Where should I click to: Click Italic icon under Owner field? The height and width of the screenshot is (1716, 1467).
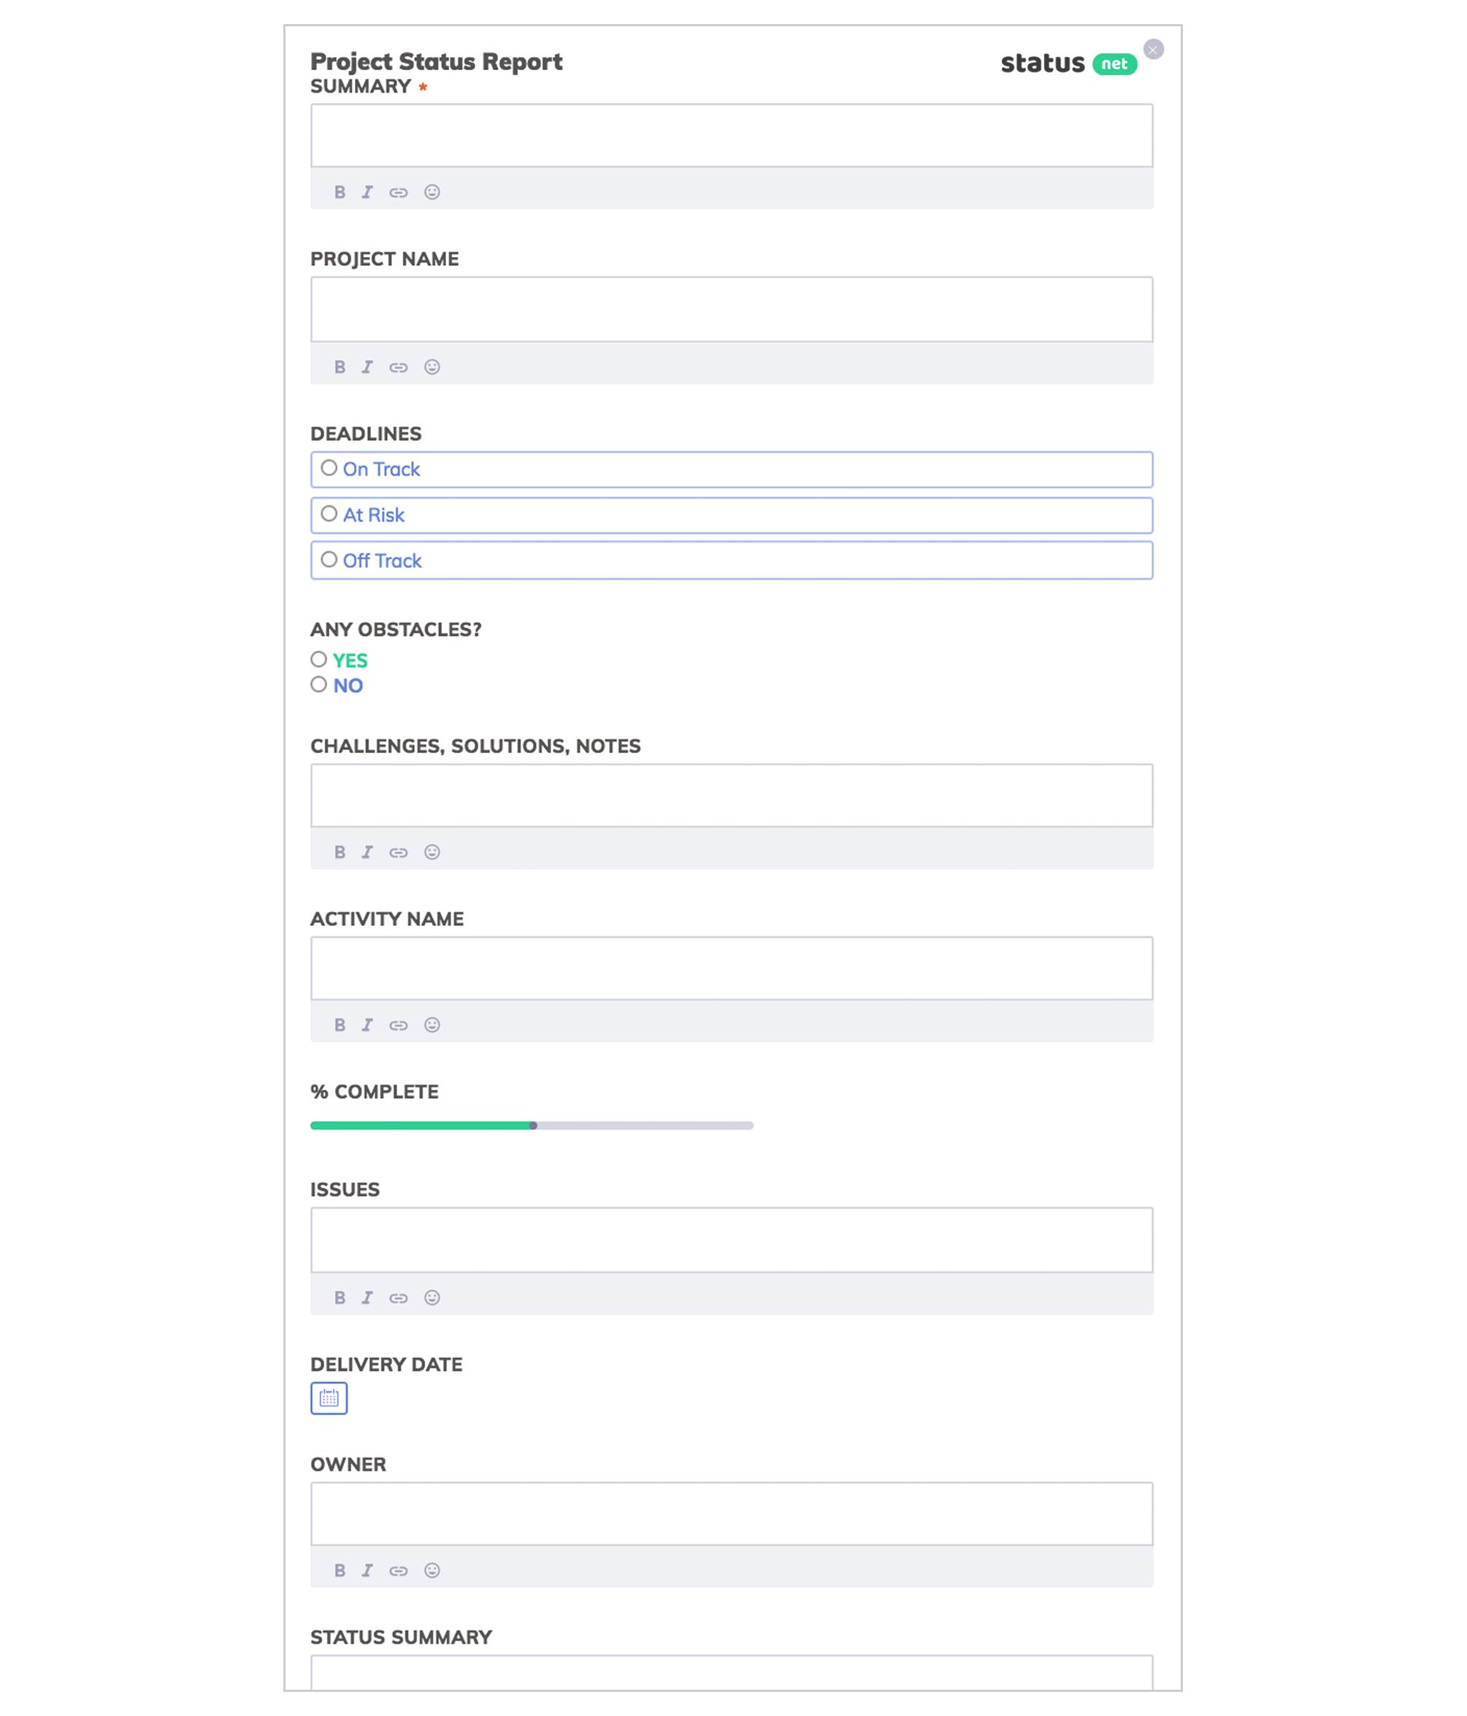367,1570
